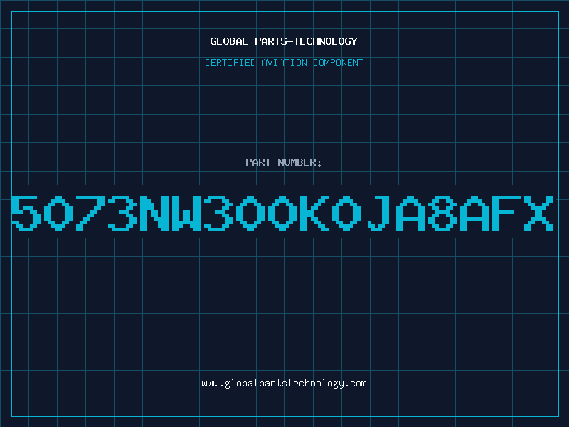Click the PART NUMBER: label
The width and height of the screenshot is (569, 427).
(x=283, y=162)
